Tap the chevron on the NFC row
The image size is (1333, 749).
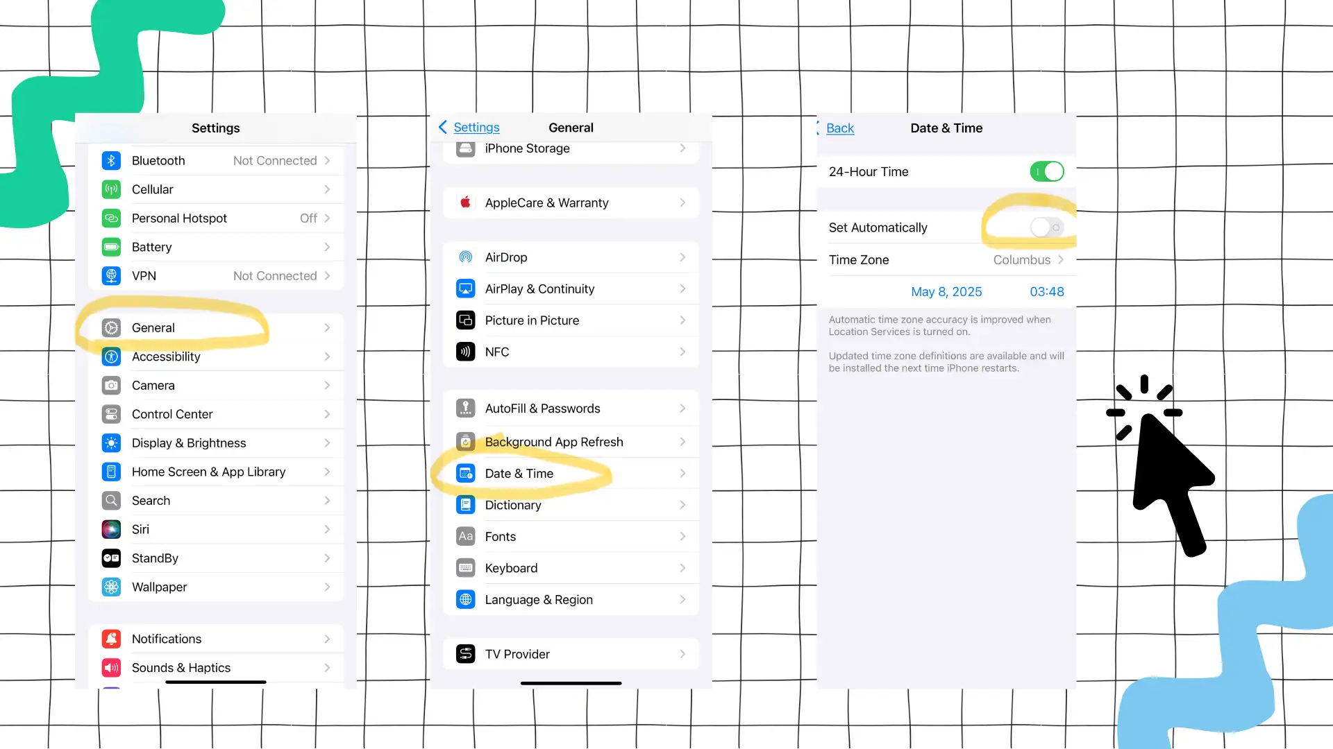point(682,352)
